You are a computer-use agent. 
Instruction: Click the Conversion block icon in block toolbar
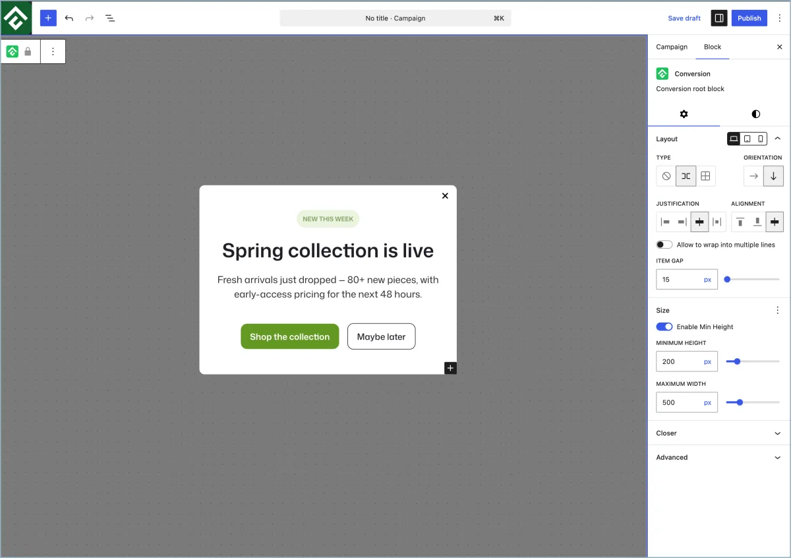pos(12,51)
